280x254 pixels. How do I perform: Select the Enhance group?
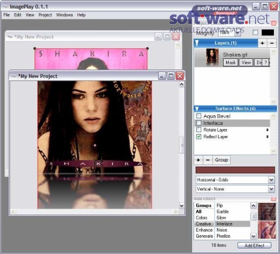204,230
